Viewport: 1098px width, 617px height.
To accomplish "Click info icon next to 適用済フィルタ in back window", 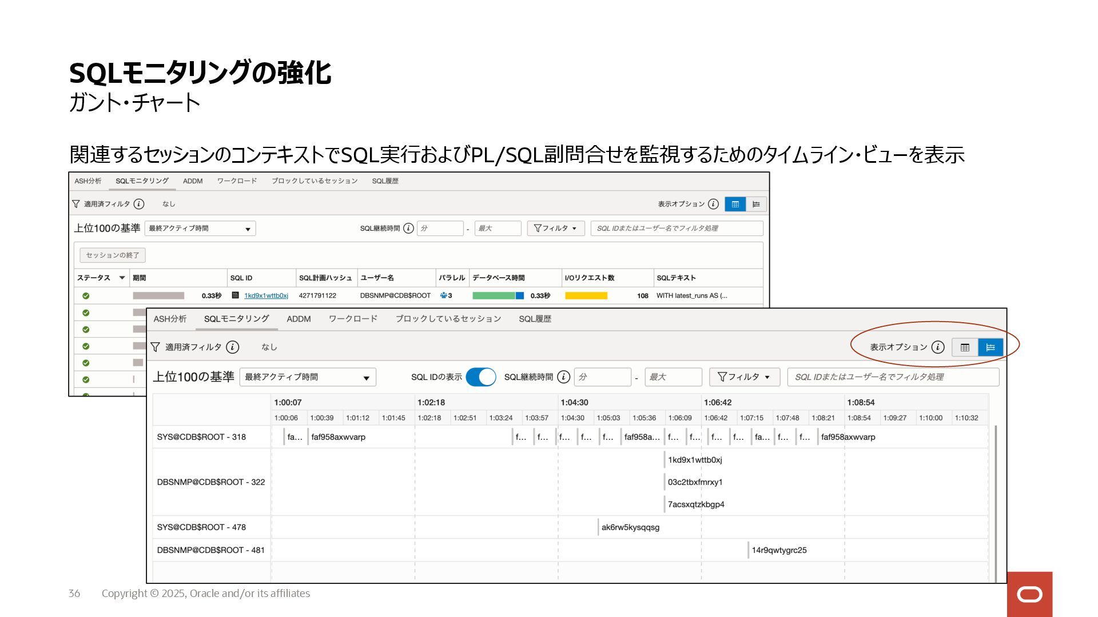I will pyautogui.click(x=139, y=204).
